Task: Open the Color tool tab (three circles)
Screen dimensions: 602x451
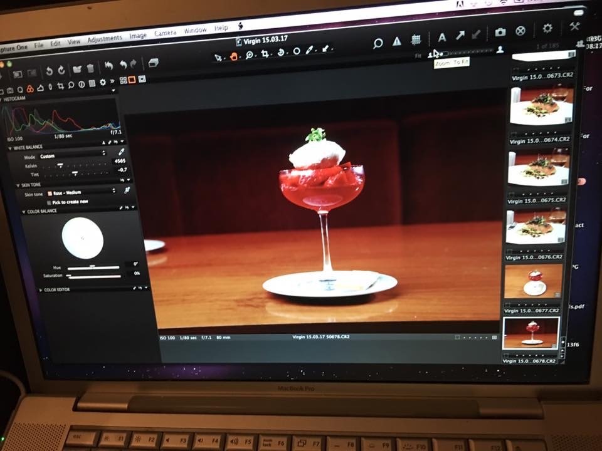Action: [x=30, y=89]
